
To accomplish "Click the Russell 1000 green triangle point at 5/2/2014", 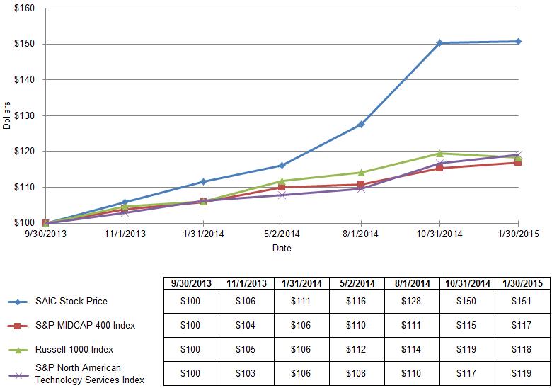I will point(282,181).
